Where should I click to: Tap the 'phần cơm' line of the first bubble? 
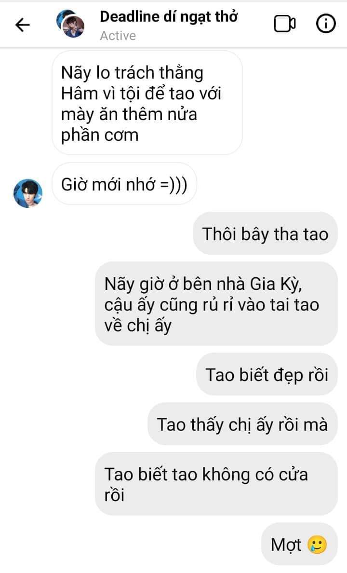pyautogui.click(x=100, y=136)
